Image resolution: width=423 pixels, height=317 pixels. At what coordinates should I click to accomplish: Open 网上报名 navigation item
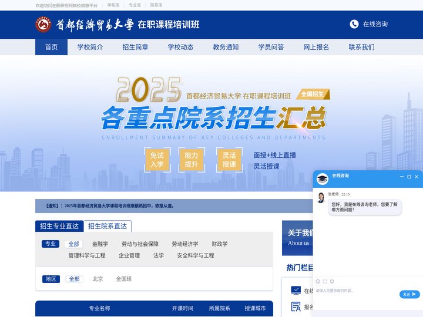(316, 47)
